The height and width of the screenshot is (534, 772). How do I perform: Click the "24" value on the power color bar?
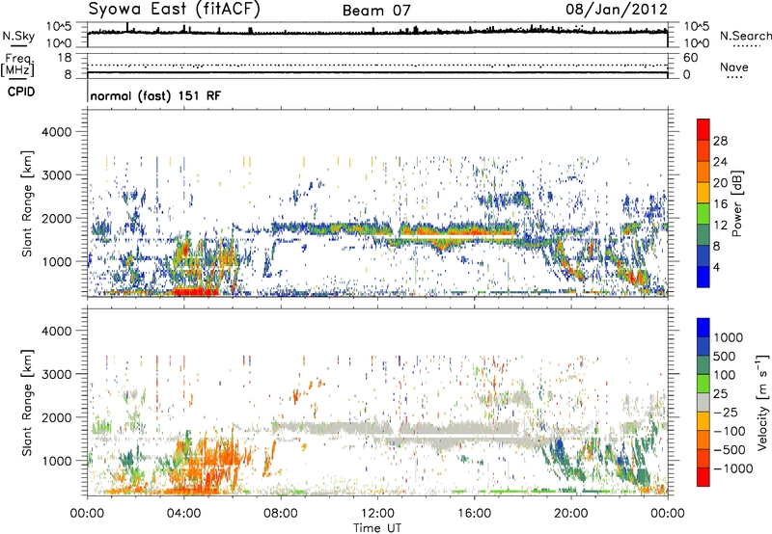point(720,162)
